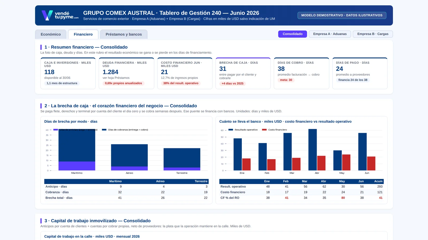Click the "38% del result. operativo" badge
The width and height of the screenshot is (428, 240).
click(181, 83)
